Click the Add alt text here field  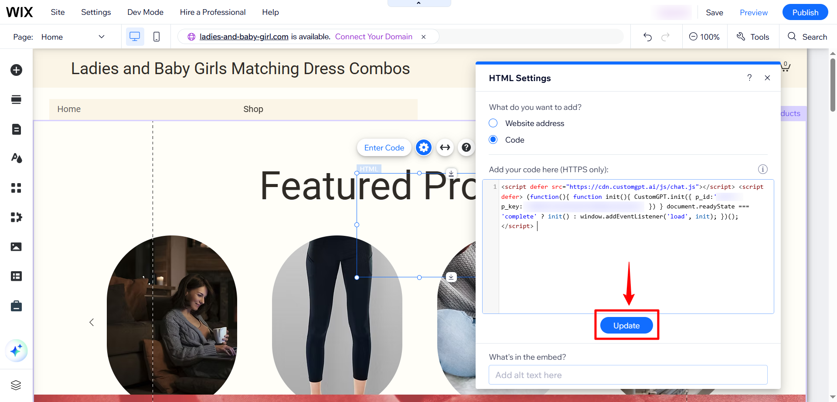tap(628, 375)
